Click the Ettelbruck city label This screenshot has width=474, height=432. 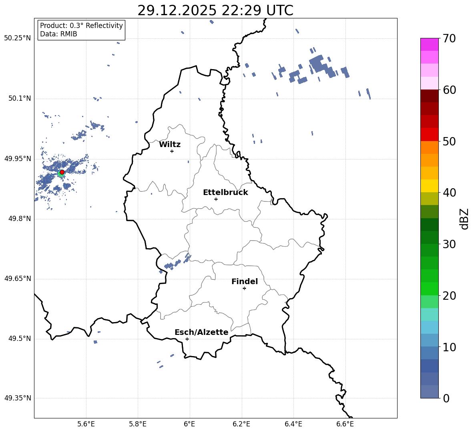[225, 193]
